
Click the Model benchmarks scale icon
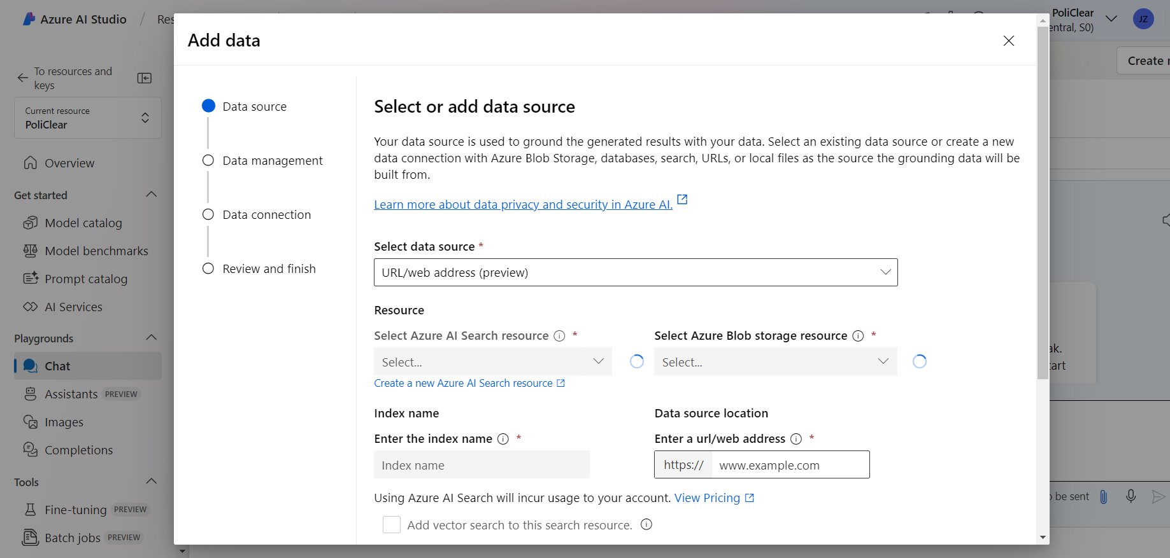(30, 251)
